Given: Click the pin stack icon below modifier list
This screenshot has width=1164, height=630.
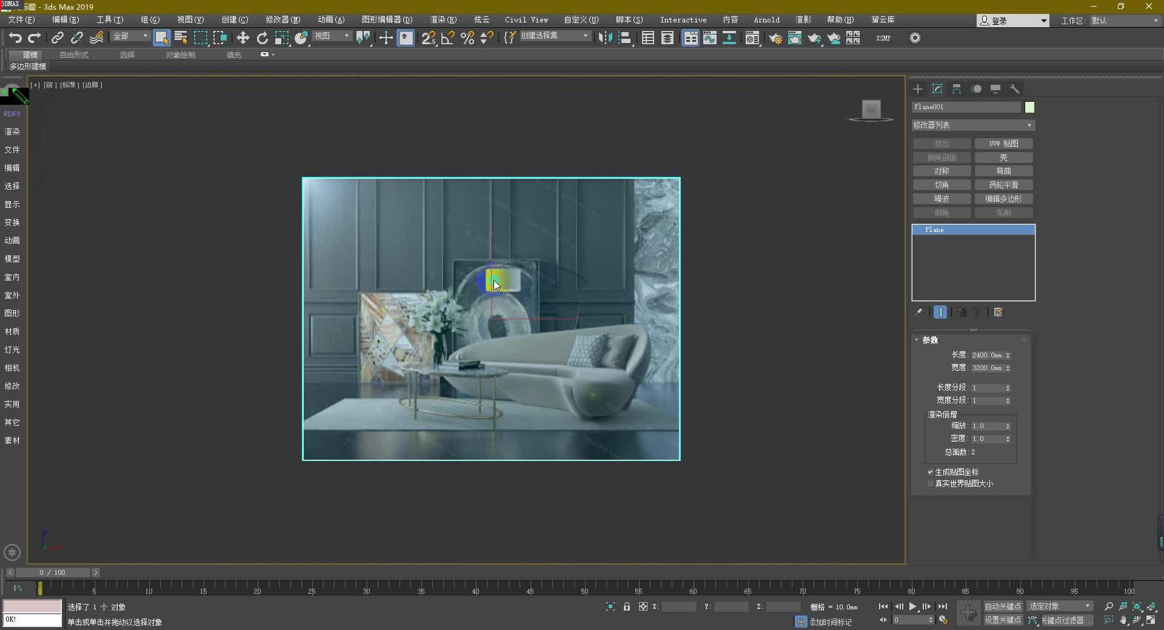Looking at the screenshot, I should pyautogui.click(x=918, y=312).
